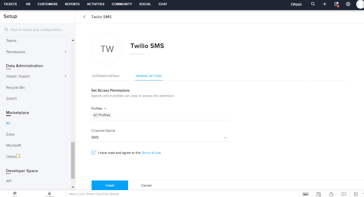Click the calendar-clock icon in bottom bar
Image resolution: width=364 pixels, height=197 pixels.
[318, 194]
